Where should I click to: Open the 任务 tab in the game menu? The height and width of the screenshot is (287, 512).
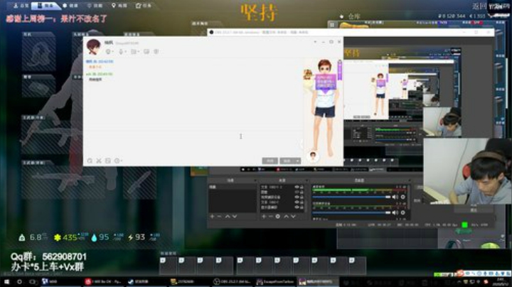pyautogui.click(x=144, y=6)
